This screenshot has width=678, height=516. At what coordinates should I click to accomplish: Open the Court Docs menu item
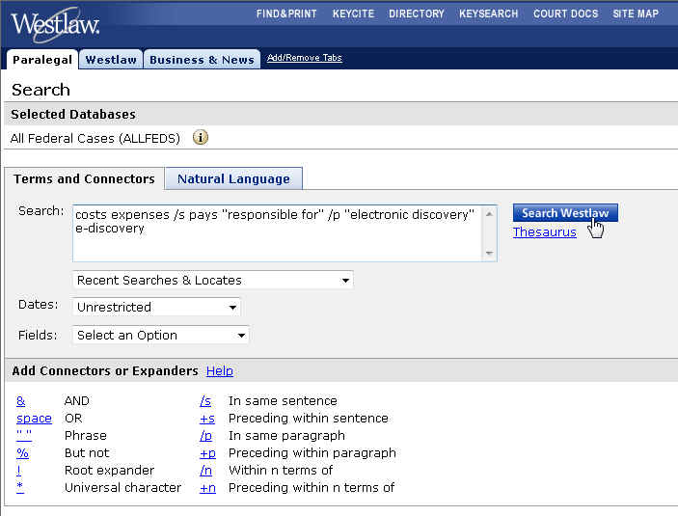565,14
